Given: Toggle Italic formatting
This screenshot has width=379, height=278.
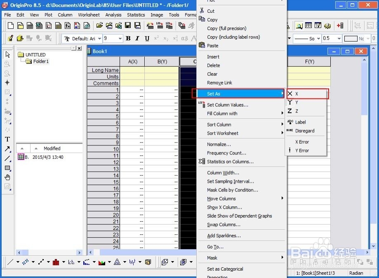Looking at the screenshot, I should click(137, 38).
